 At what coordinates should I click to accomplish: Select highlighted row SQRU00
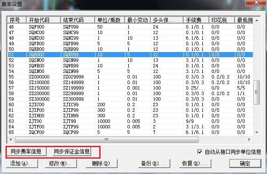point(130,55)
